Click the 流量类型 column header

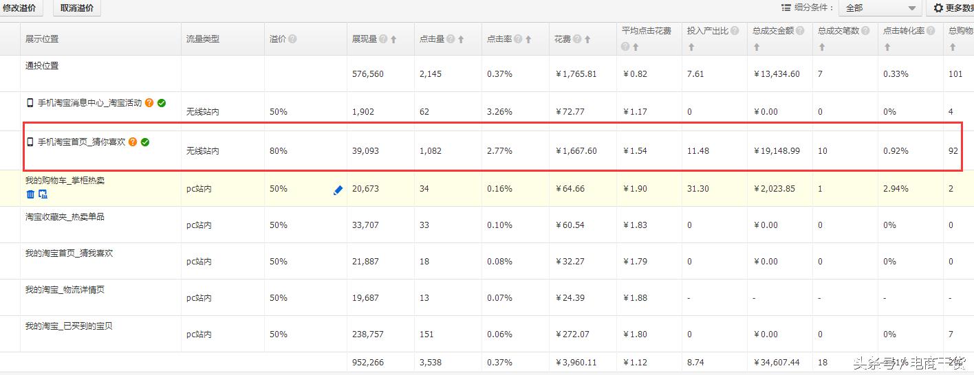click(x=203, y=39)
